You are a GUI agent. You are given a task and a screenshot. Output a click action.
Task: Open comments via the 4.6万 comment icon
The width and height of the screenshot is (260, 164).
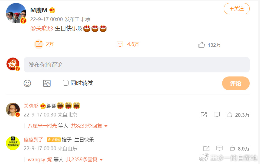pos(120,44)
